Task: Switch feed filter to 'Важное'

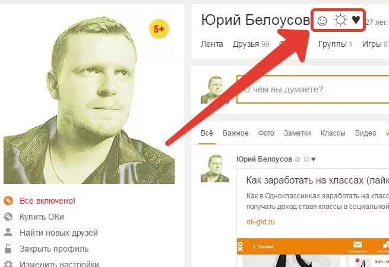Action: coord(235,133)
